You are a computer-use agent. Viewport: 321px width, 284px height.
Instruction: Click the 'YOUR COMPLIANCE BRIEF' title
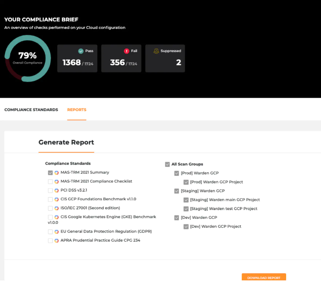(x=41, y=19)
